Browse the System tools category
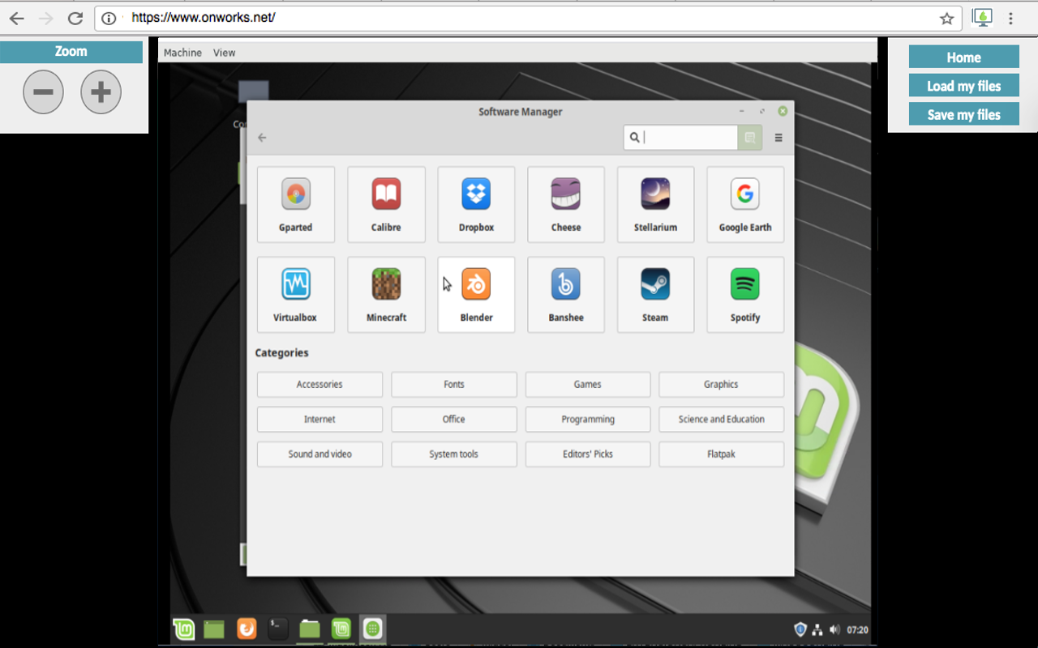This screenshot has width=1038, height=648. 454,454
